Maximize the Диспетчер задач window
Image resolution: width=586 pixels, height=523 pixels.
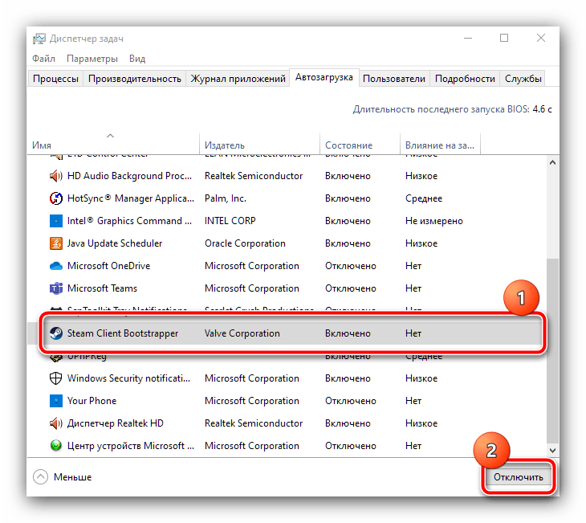(x=504, y=38)
